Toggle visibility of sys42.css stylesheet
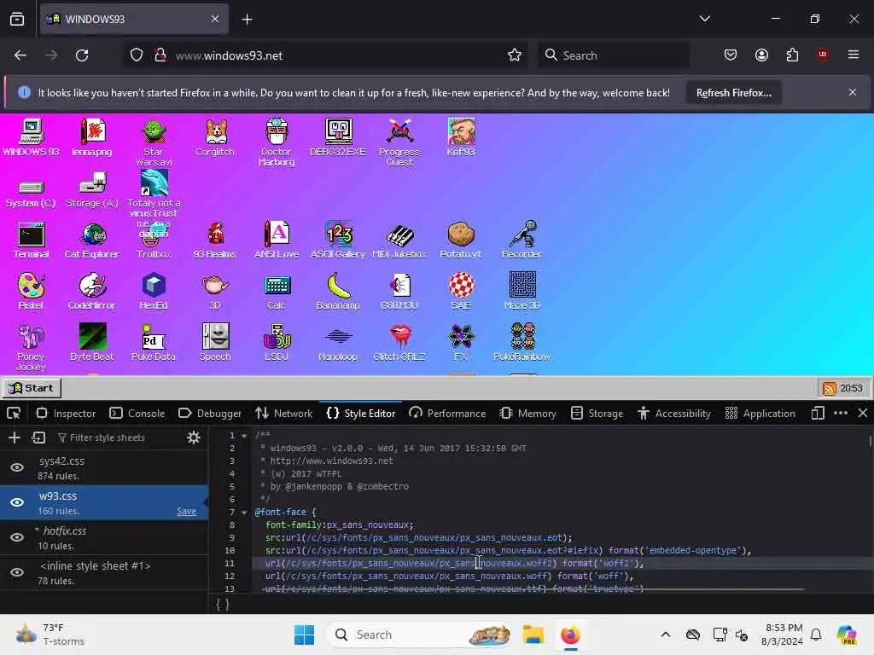This screenshot has width=874, height=655. click(x=17, y=467)
